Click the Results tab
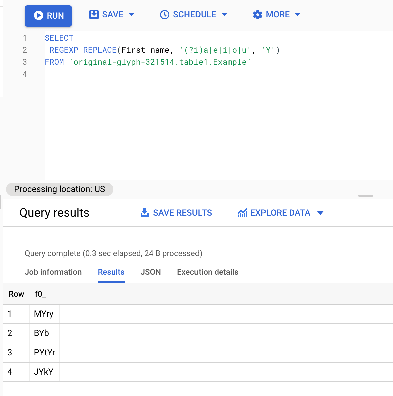Image resolution: width=393 pixels, height=396 pixels. 111,272
